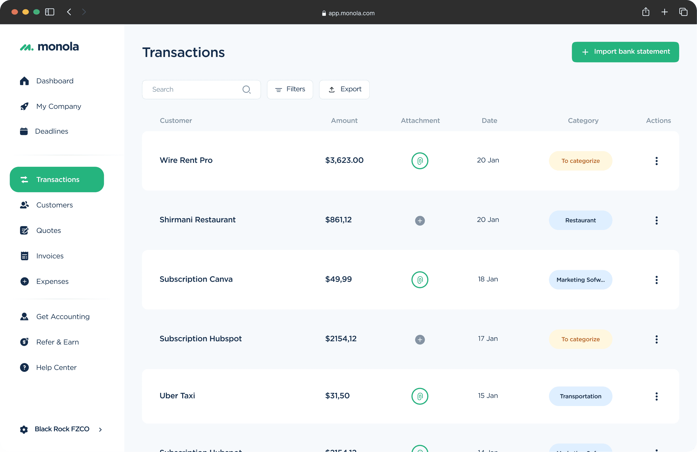Go to Dashboard in sidebar
This screenshot has height=452, width=697.
[55, 81]
